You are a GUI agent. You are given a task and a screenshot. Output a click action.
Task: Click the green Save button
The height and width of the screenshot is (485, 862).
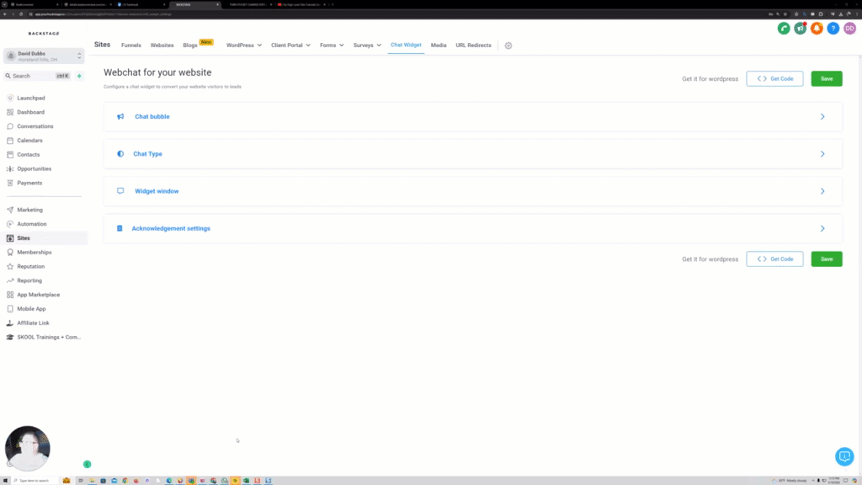coord(826,78)
